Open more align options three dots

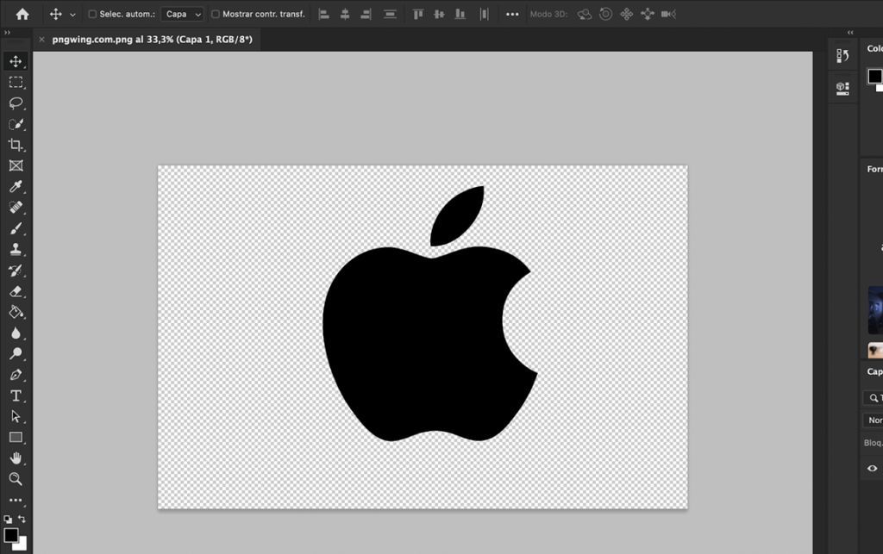pyautogui.click(x=512, y=14)
